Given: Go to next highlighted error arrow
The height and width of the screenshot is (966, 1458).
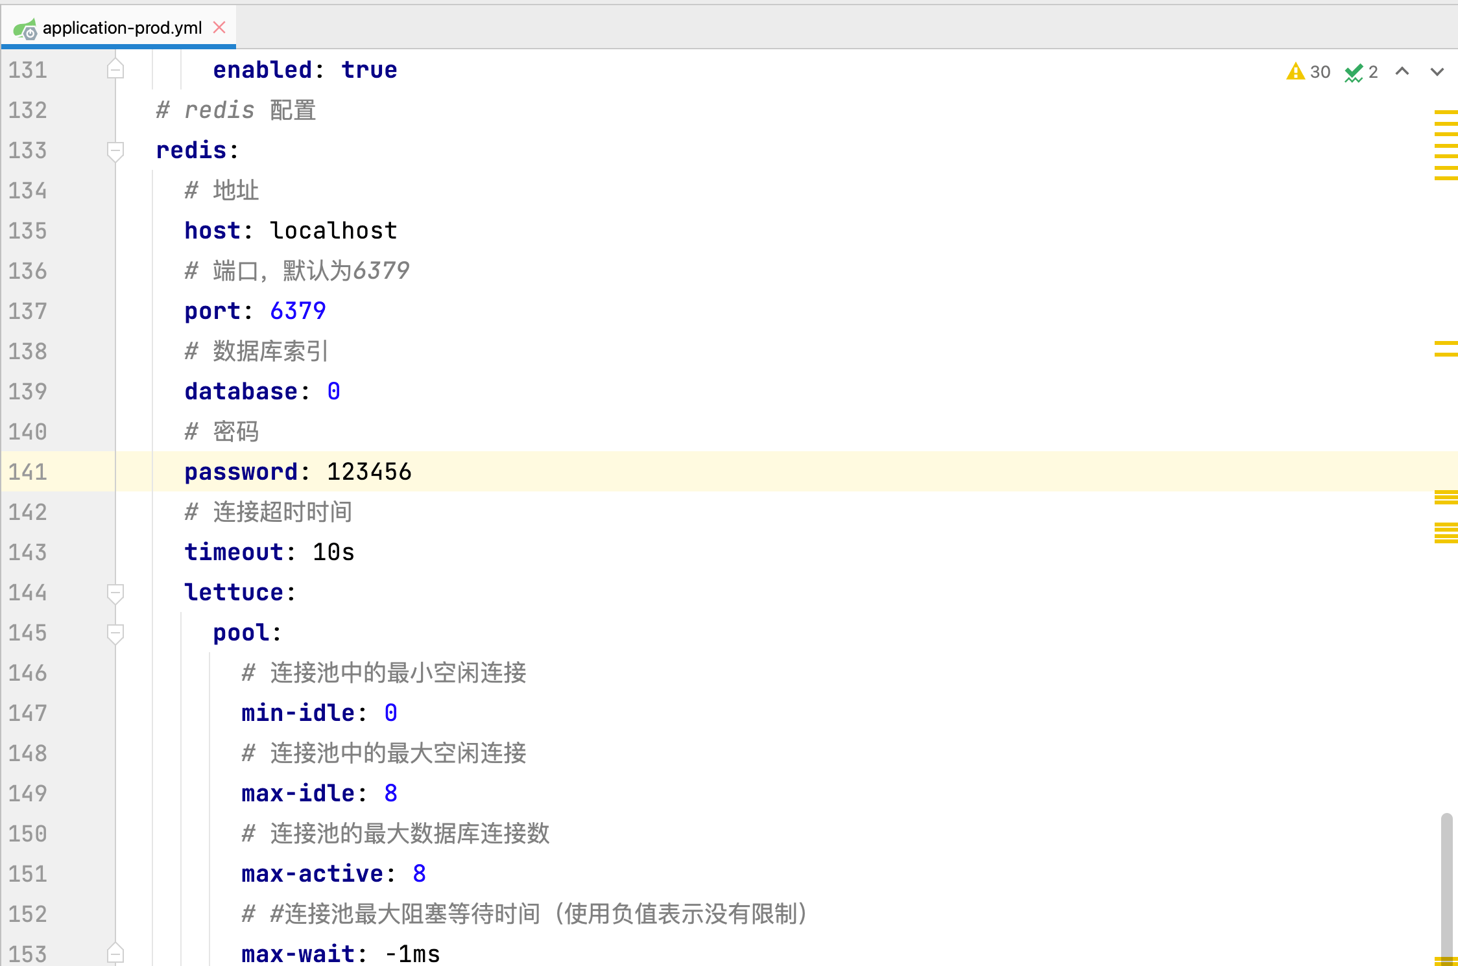Looking at the screenshot, I should (x=1437, y=71).
